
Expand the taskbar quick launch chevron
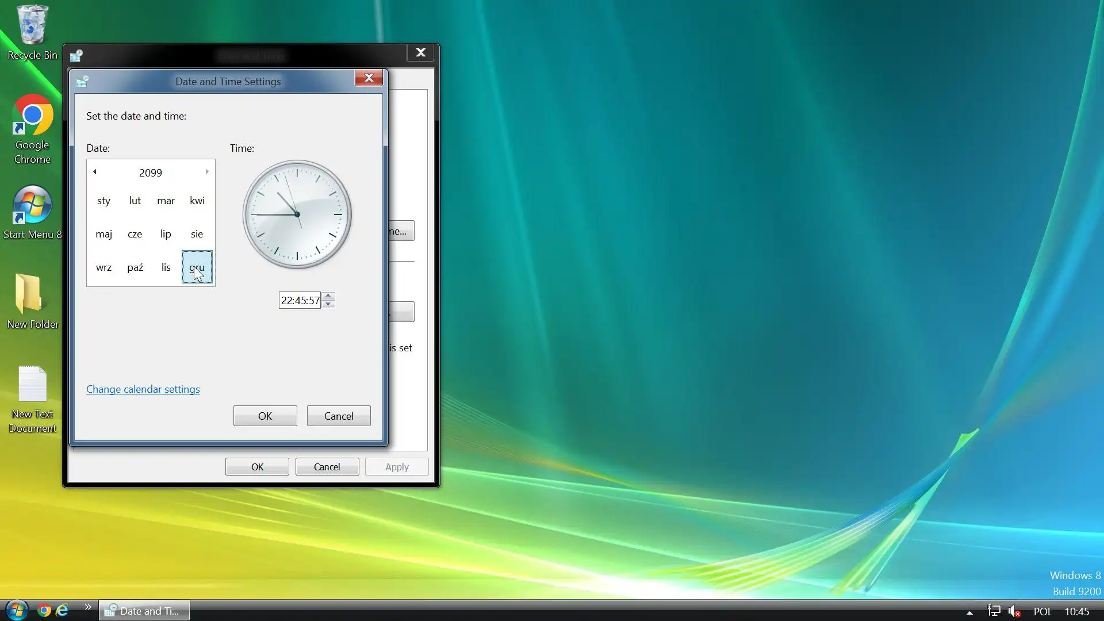(x=88, y=607)
